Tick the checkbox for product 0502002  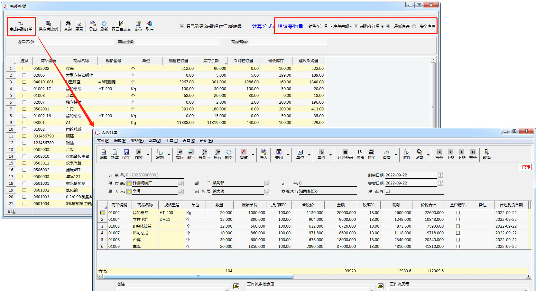24,69
